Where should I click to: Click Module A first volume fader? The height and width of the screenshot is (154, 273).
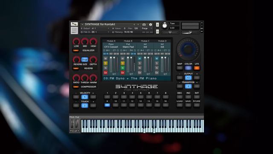(x=111, y=64)
